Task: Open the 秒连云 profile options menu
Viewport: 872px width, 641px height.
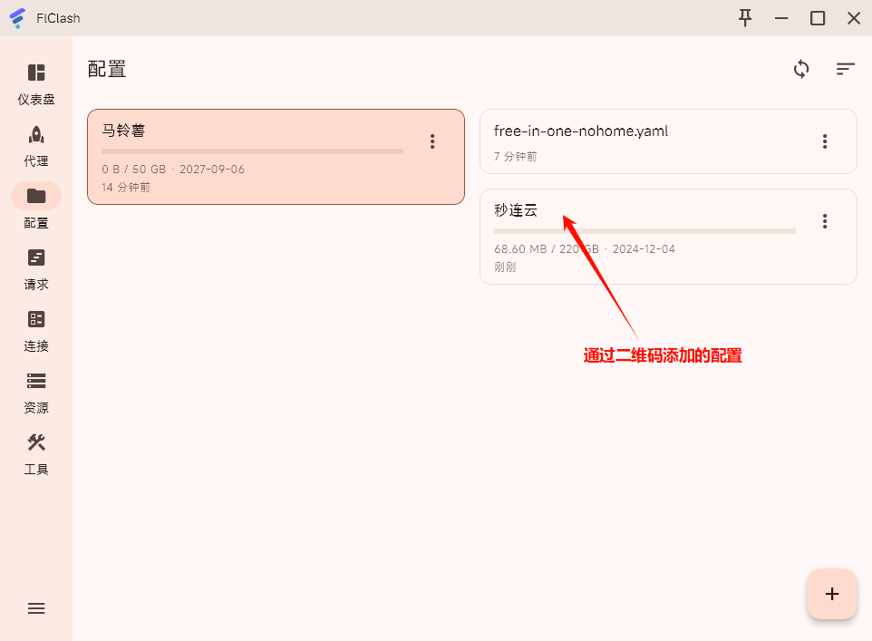Action: coord(825,221)
